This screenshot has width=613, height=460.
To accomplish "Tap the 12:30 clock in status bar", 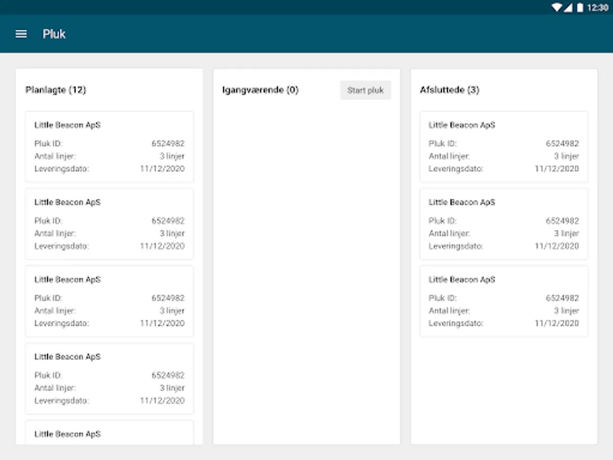I will point(598,8).
